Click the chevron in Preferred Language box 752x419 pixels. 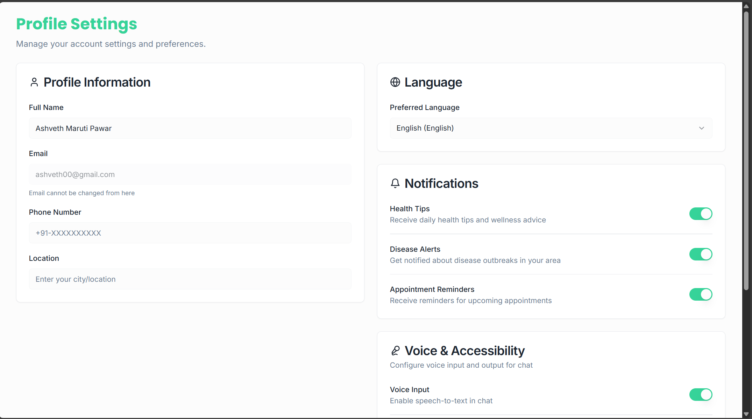701,128
